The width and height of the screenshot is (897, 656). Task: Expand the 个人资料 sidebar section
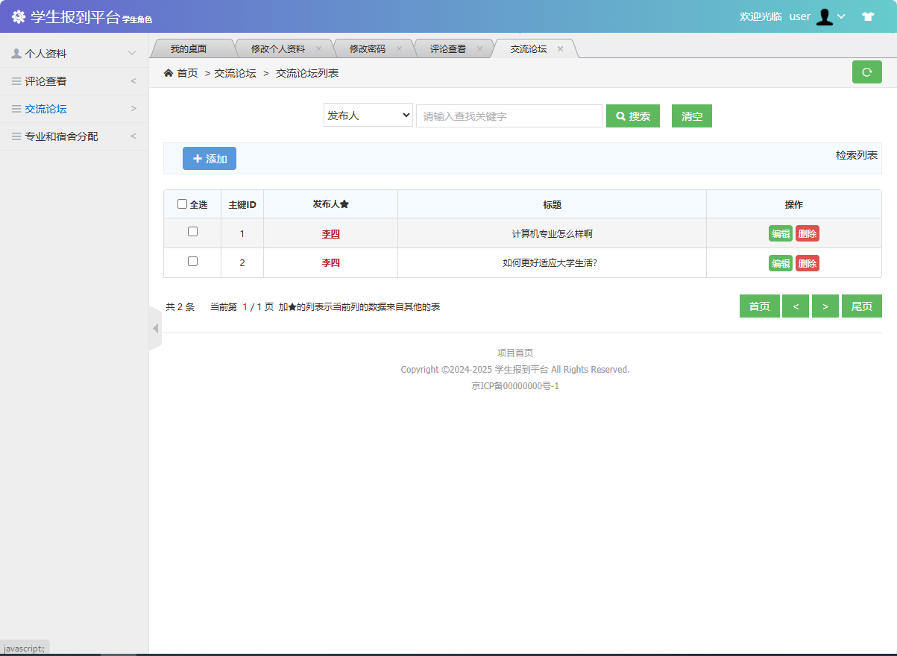pyautogui.click(x=133, y=52)
